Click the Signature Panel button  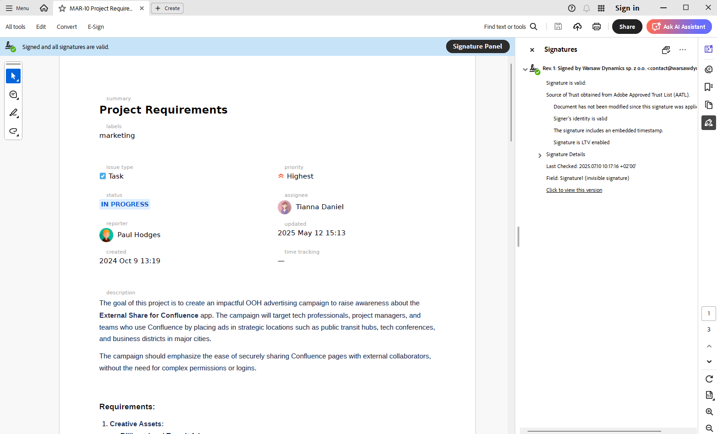(x=478, y=46)
